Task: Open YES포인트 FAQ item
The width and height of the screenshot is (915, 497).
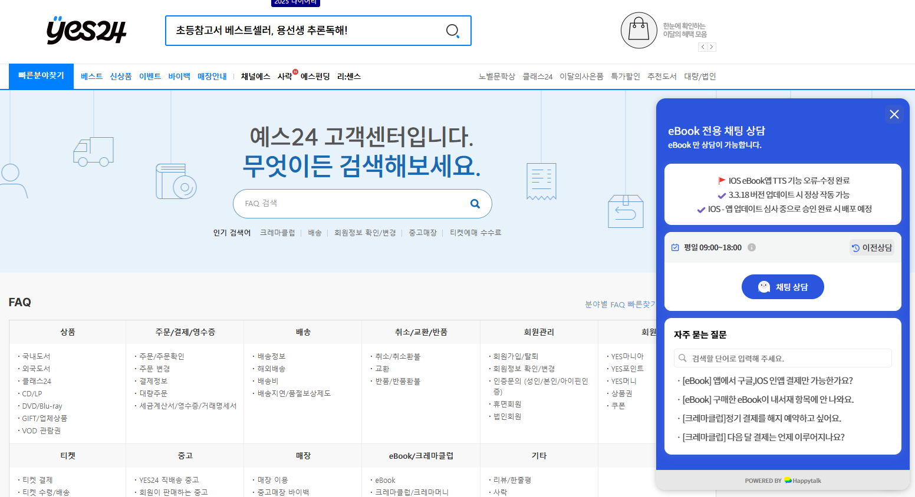Action: pos(627,369)
